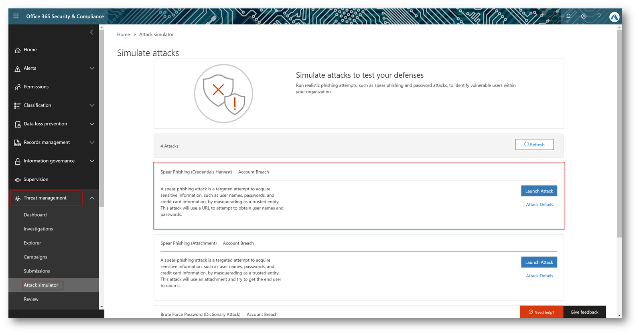Click the Simulate attacks page heading
The height and width of the screenshot is (335, 639).
click(x=148, y=53)
